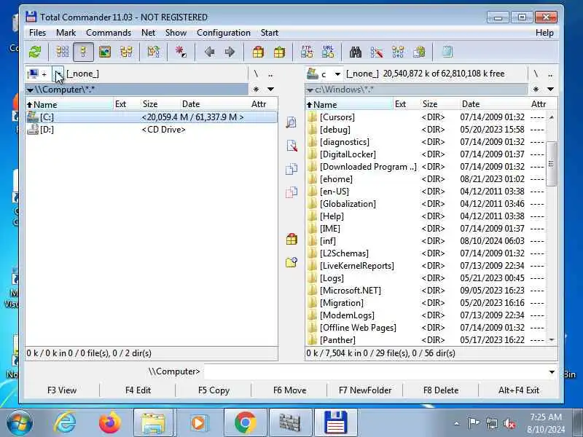This screenshot has width=583, height=437.
Task: Open the FTP connect icon
Action: point(307,52)
